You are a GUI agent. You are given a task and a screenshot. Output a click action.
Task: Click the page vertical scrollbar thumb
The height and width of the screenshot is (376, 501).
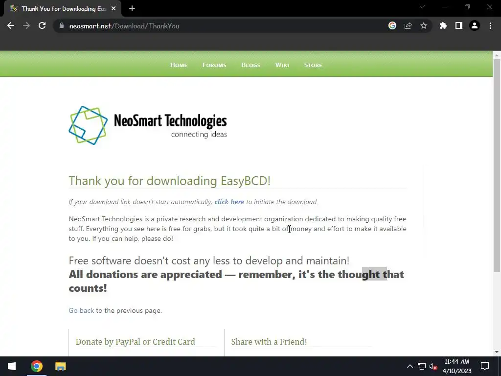(x=497, y=165)
